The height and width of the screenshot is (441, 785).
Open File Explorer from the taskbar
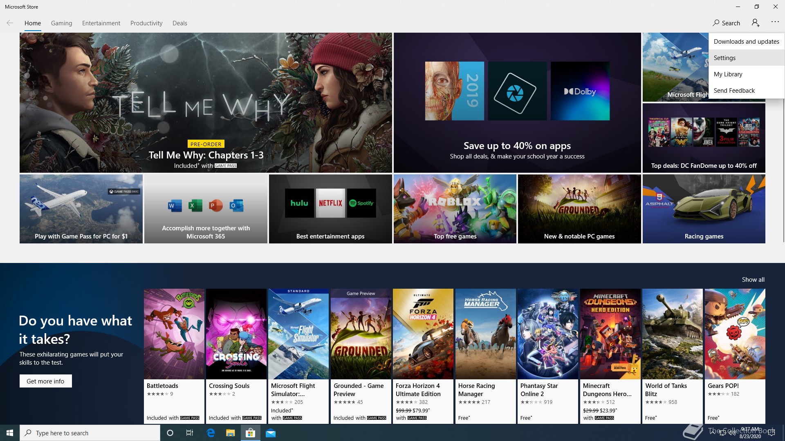231,433
